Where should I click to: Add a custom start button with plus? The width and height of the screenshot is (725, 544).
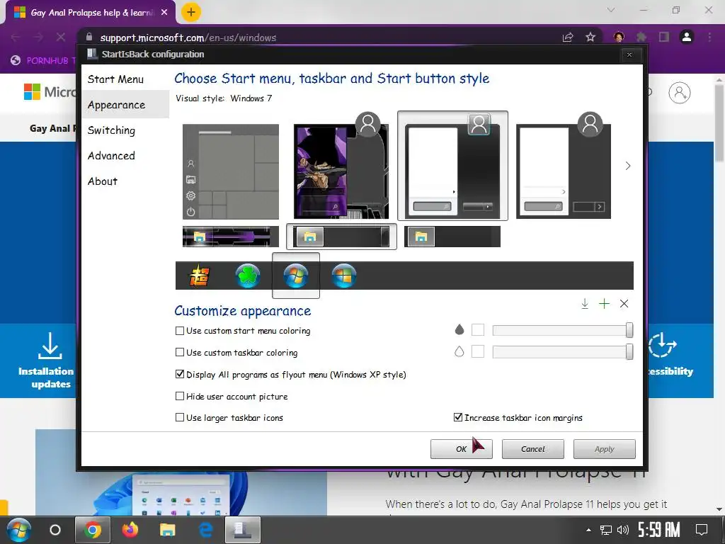click(x=604, y=303)
